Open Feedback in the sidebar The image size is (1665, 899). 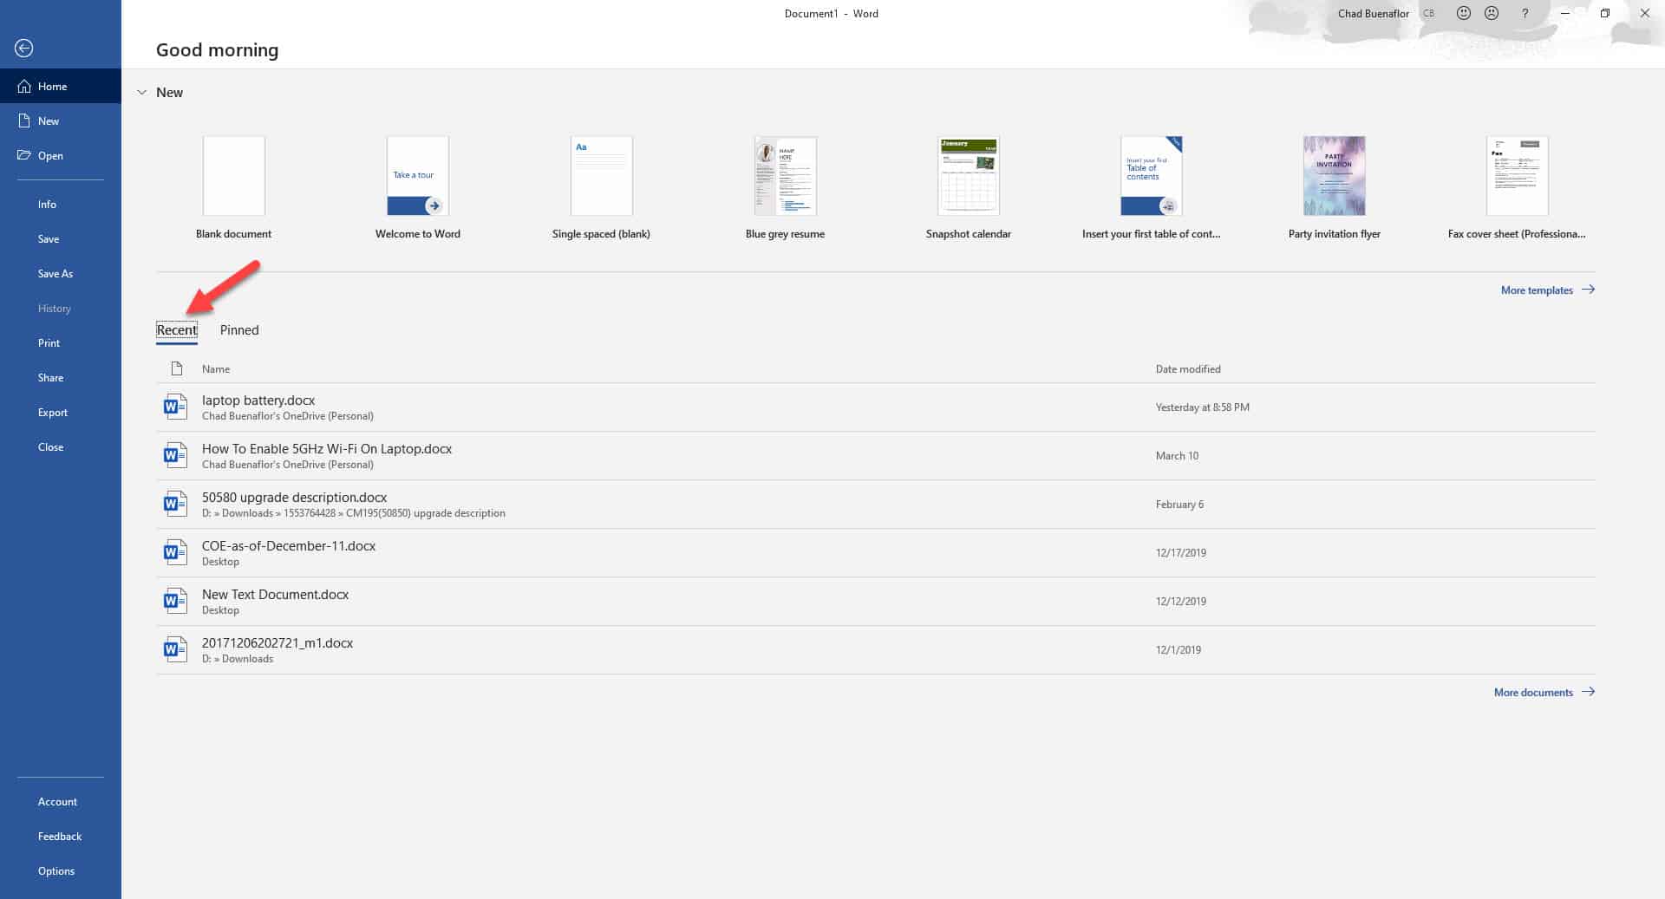(60, 837)
